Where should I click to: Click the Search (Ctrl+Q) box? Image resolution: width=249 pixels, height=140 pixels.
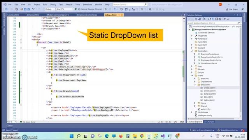[x=130, y=5]
